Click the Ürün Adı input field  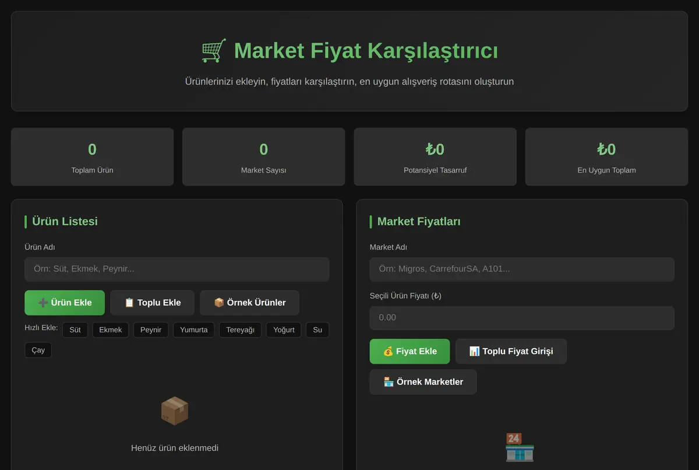tap(176, 269)
